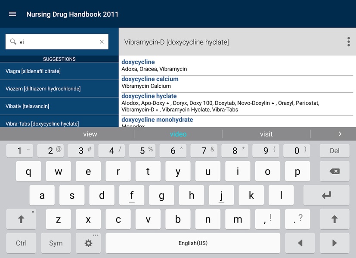The image size is (356, 258).
Task: Tap the letter w key
Action: click(x=59, y=171)
